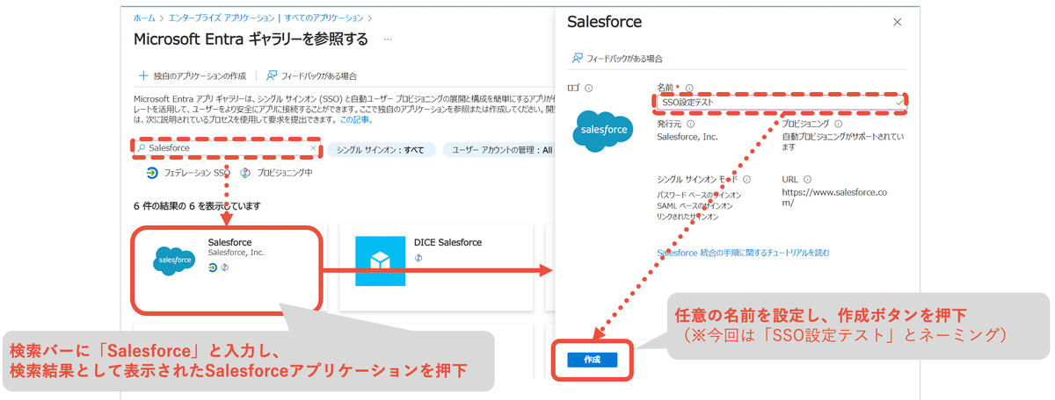Click the info icon next to プロビジョニング
The width and height of the screenshot is (1055, 400).
pos(839,125)
